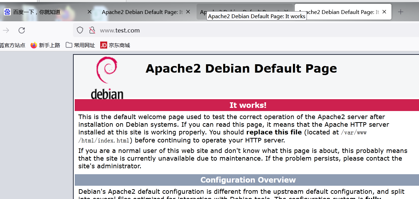Open a new tab with the plus button
This screenshot has width=419, height=199.
pos(400,12)
